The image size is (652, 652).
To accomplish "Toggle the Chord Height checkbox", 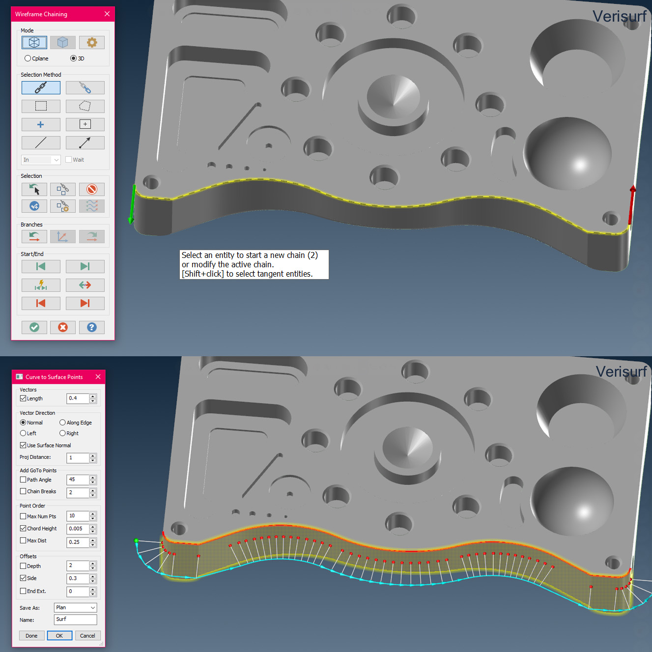I will pyautogui.click(x=23, y=529).
